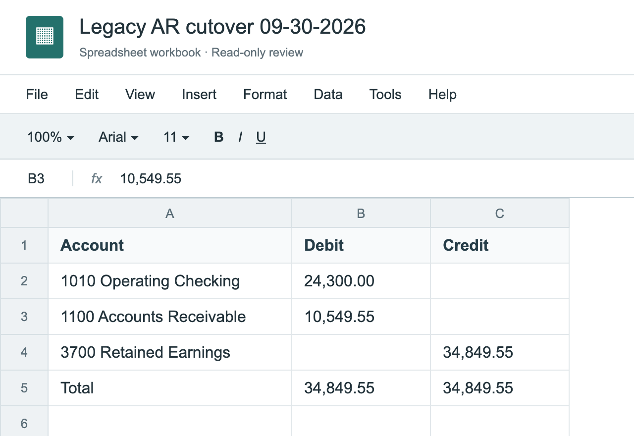Select row 4 header
The image size is (634, 436).
(24, 352)
